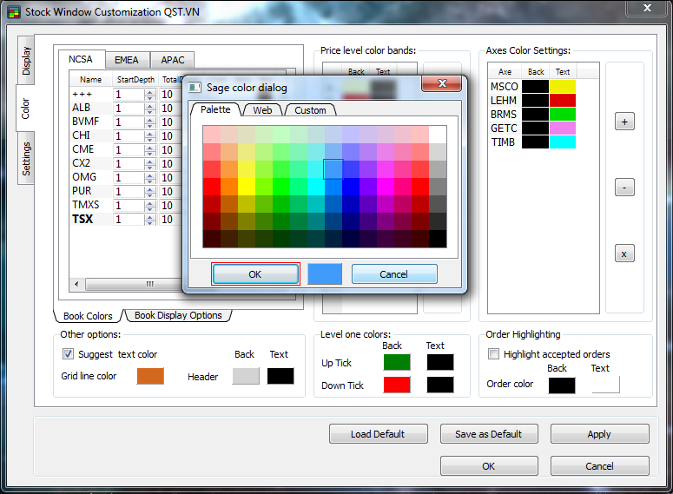Click the Load Default button

click(378, 434)
